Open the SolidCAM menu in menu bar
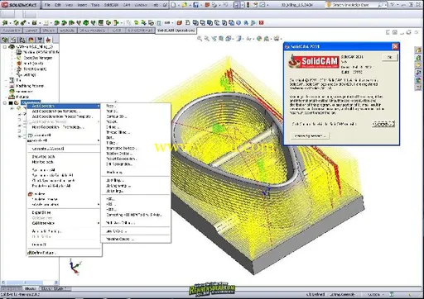Screen dimensions: 424x299 point(110,5)
